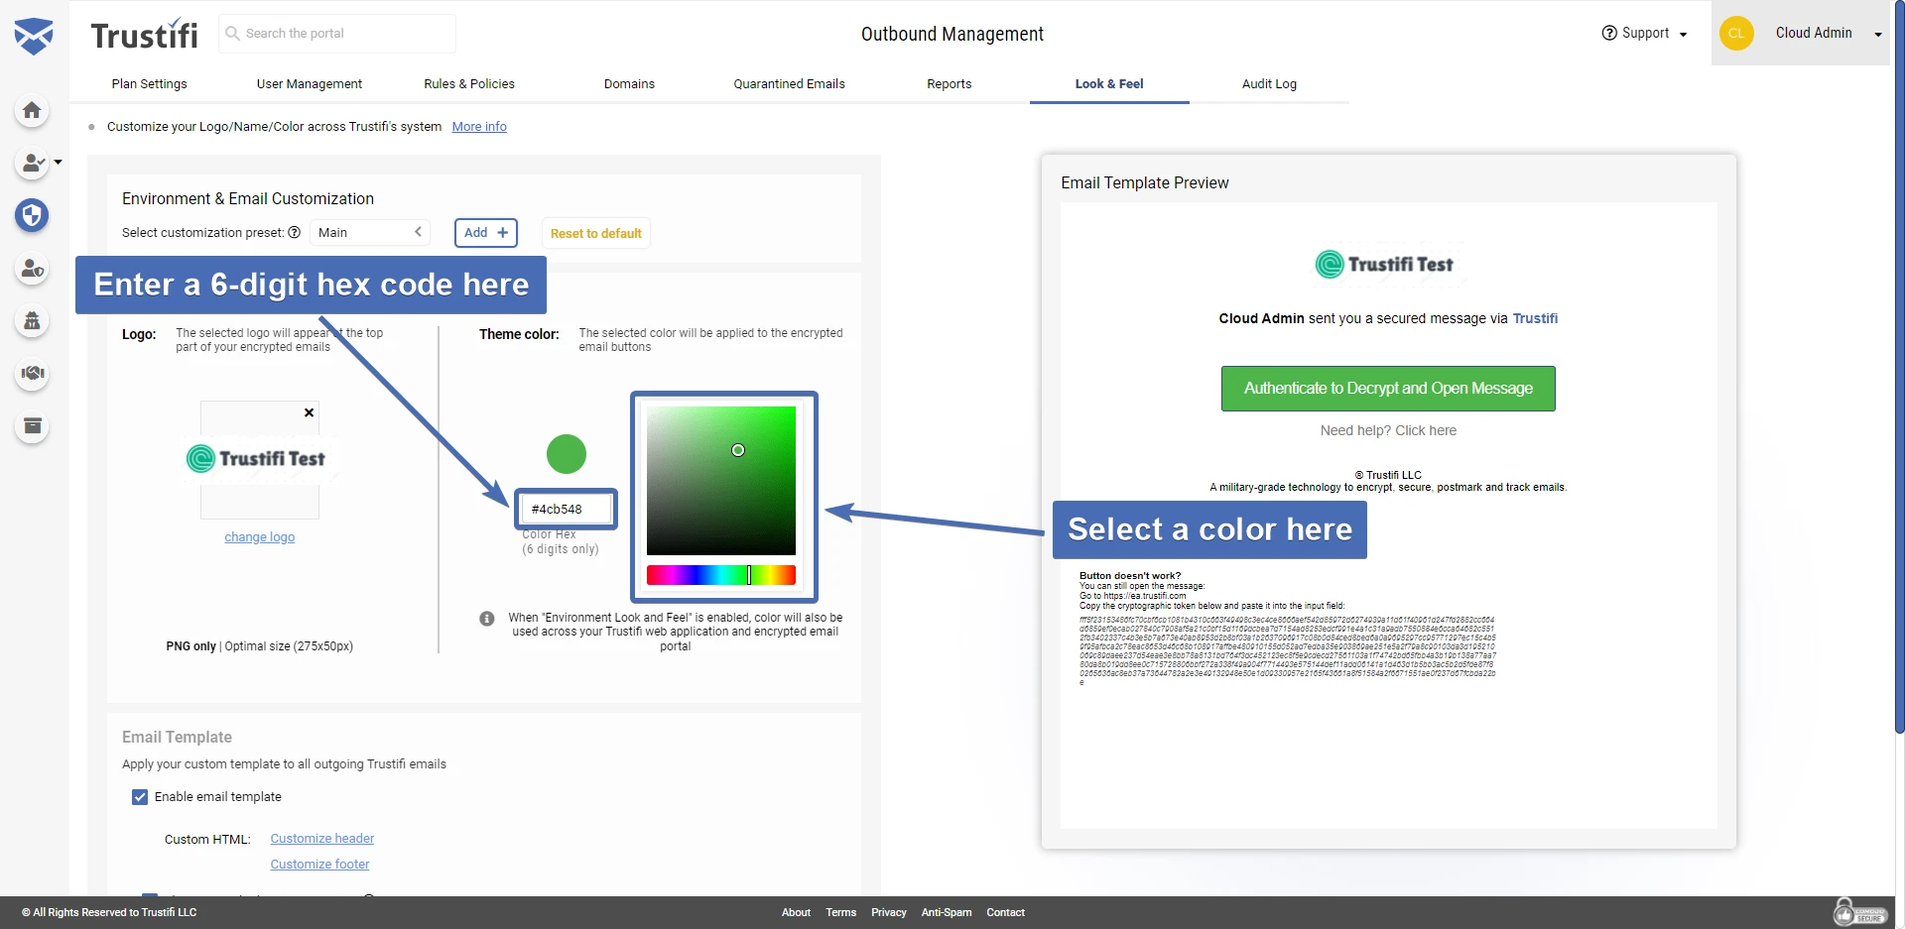Click the 'Reset to default' button
Image resolution: width=1905 pixels, height=929 pixels.
point(595,232)
